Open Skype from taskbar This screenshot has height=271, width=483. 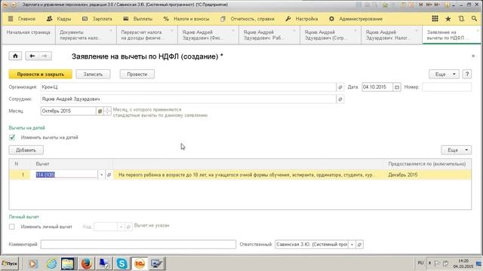click(x=122, y=263)
